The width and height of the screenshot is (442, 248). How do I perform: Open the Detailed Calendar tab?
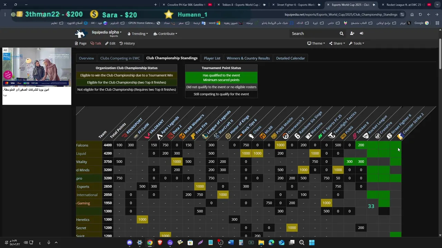(290, 58)
